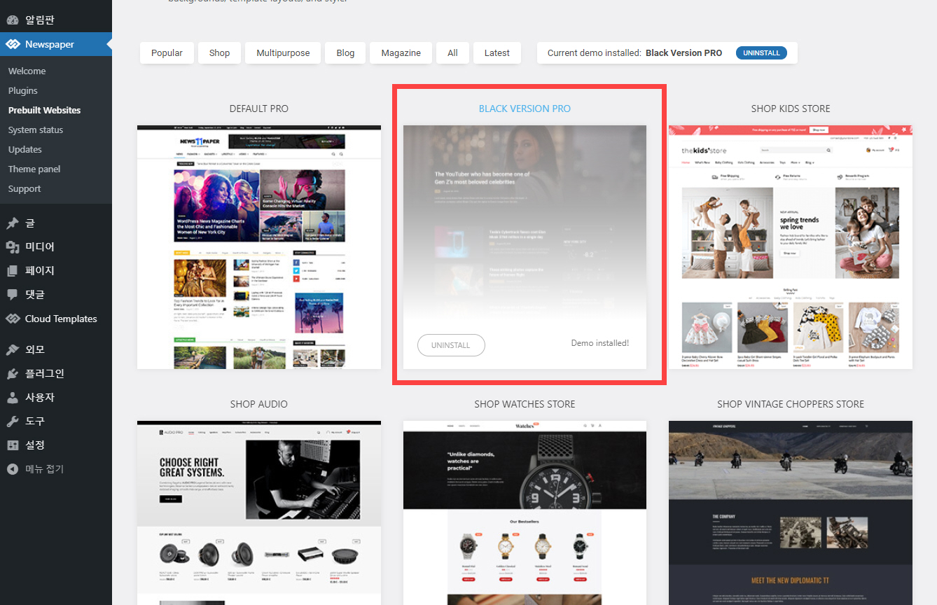Screen dimensions: 937x605
Task: Open the Shop Kids Store demo thumbnail
Action: point(791,247)
